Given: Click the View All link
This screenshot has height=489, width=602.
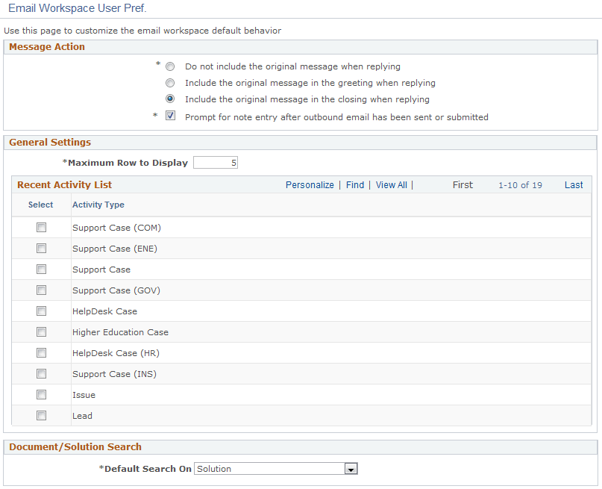Looking at the screenshot, I should (x=391, y=184).
